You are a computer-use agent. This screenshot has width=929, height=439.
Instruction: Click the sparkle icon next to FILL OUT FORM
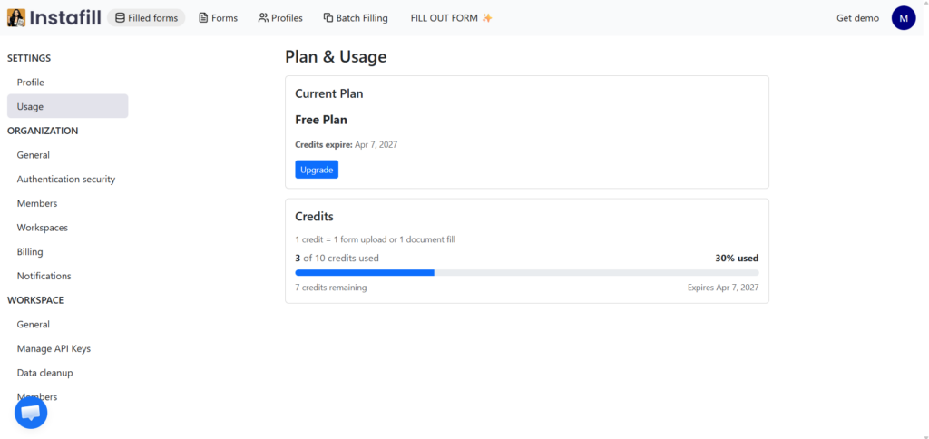(x=487, y=18)
